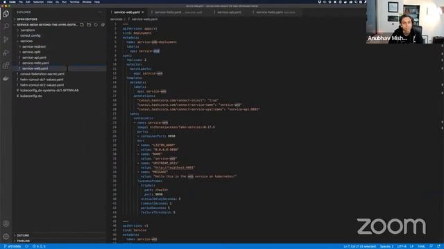Expand the service-redirect folder
The image size is (444, 249).
[x=34, y=46]
